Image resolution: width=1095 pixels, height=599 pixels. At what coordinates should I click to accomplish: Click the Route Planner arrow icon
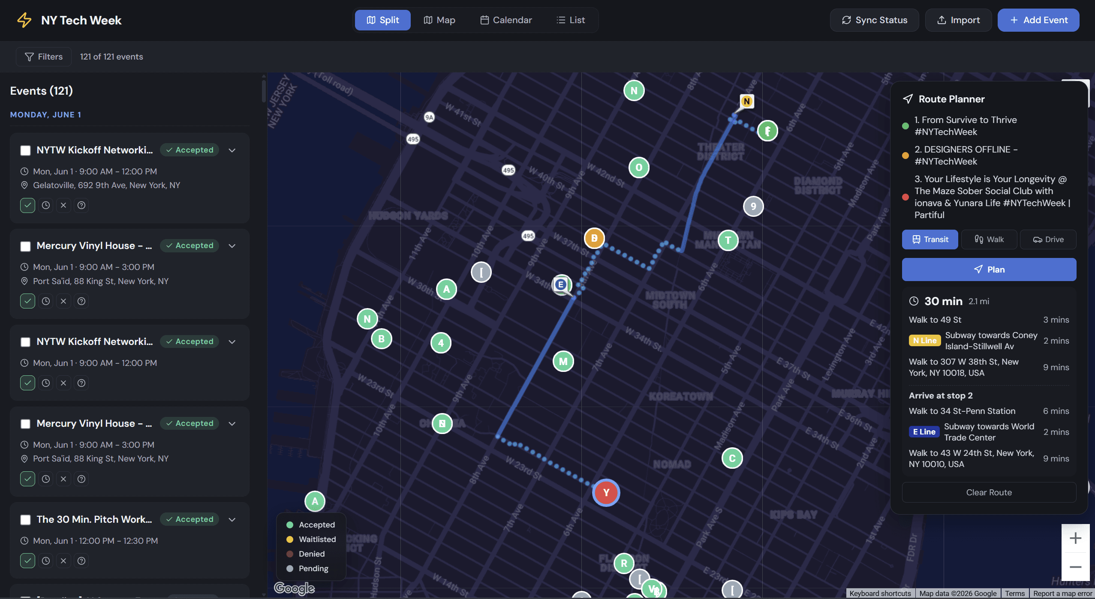click(x=908, y=99)
